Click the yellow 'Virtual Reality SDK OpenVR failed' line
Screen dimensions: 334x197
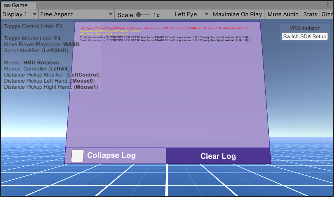coord(111,31)
